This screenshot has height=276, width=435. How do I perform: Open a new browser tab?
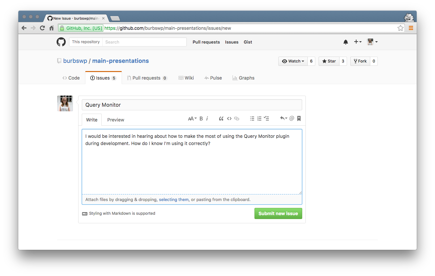[x=115, y=18]
